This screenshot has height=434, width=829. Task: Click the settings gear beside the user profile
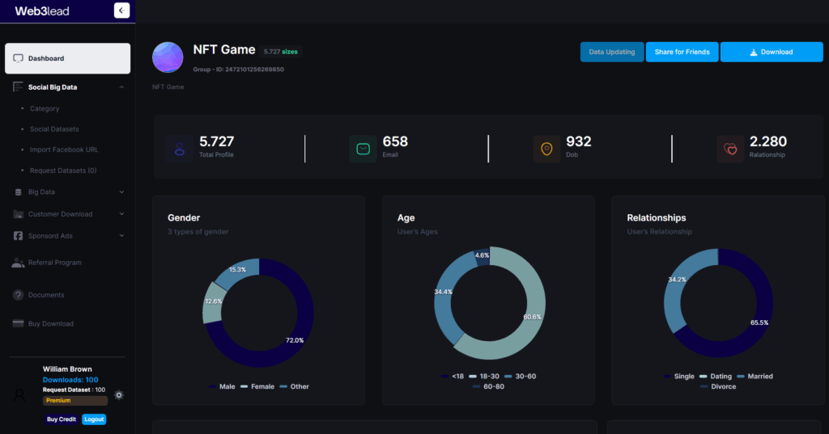coord(119,395)
